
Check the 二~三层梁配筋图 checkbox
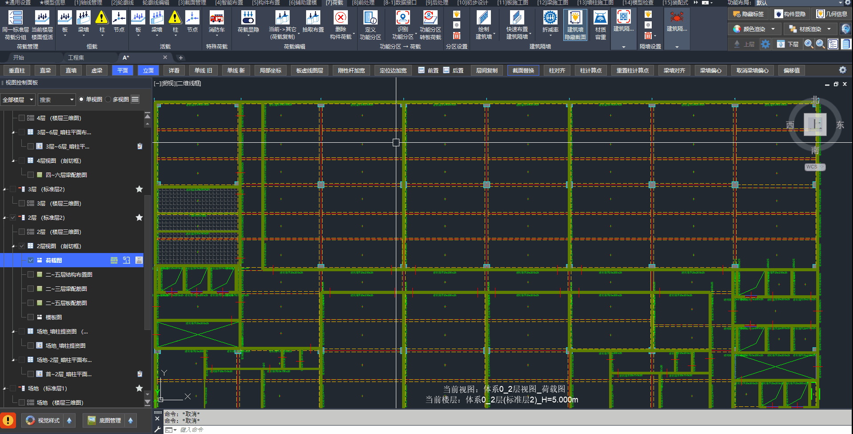[31, 289]
